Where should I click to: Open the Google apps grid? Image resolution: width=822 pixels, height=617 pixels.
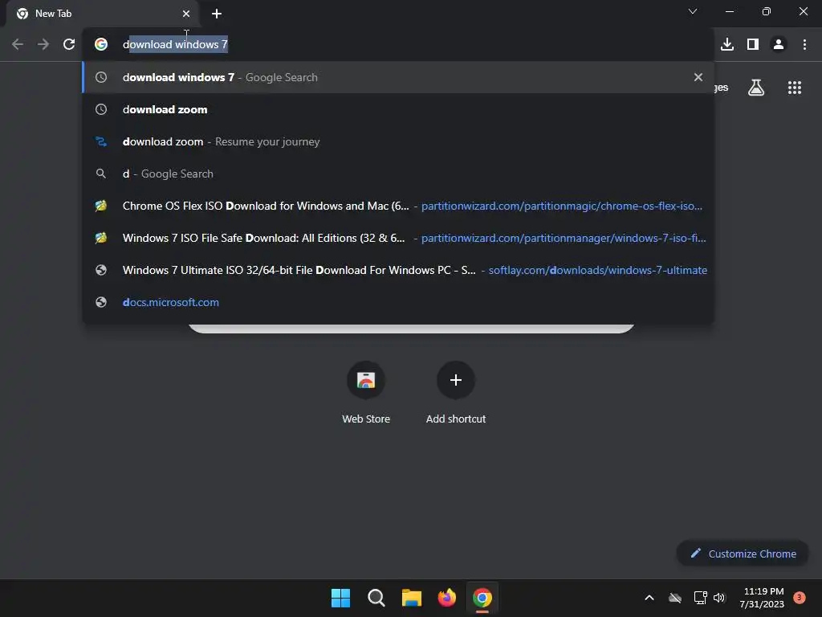point(795,88)
